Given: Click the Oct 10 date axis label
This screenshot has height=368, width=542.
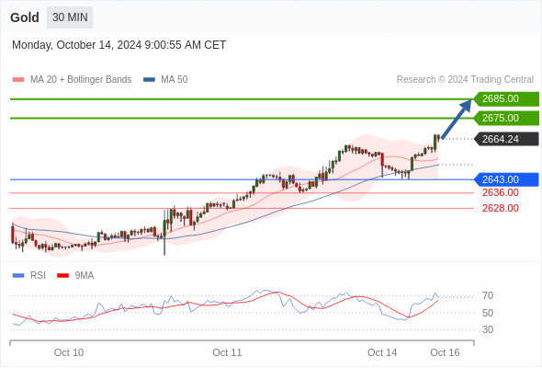Looking at the screenshot, I should 69,352.
